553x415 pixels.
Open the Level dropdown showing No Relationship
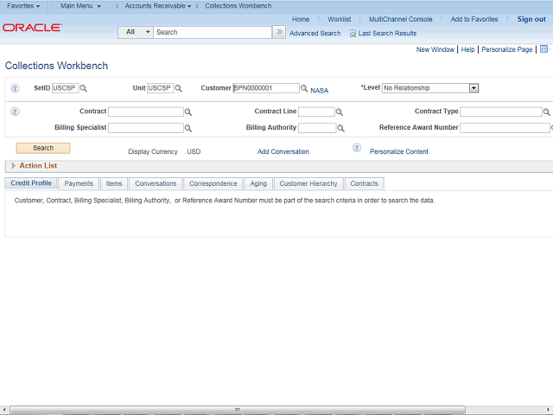coord(430,88)
